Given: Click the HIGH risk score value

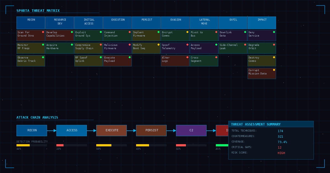Looking at the screenshot, I should [x=281, y=153].
